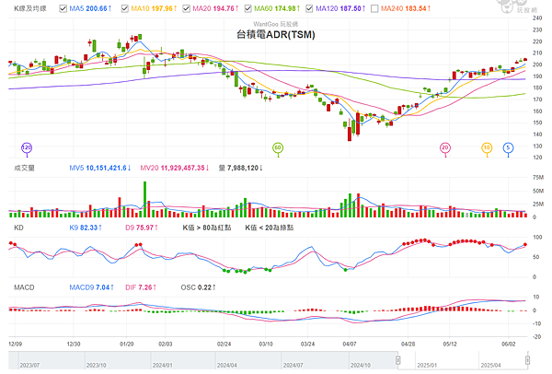Uncheck the MA10 moving average checkbox
The width and height of the screenshot is (552, 374).
pyautogui.click(x=124, y=8)
